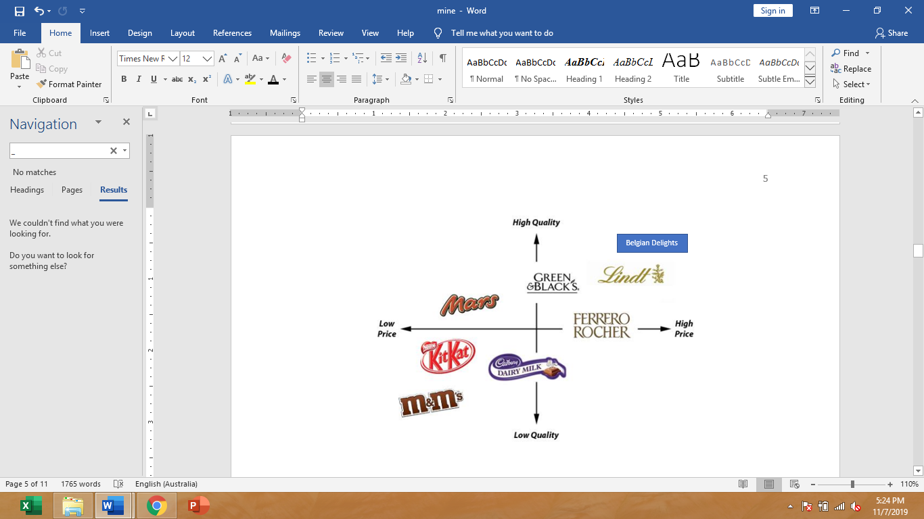The image size is (924, 519).
Task: Click the Sign in button
Action: tap(772, 11)
